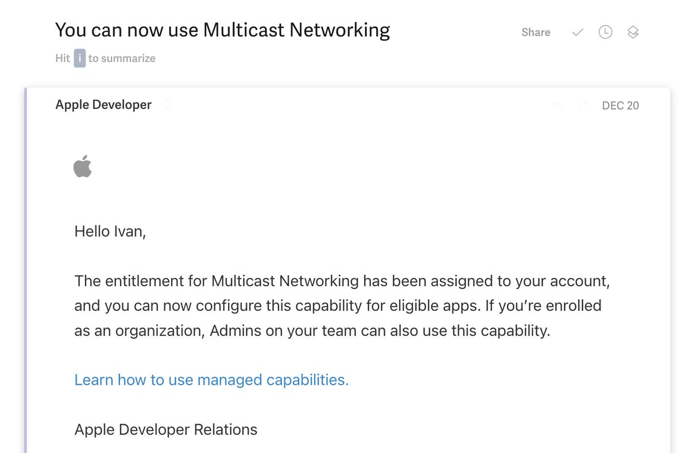689x453 pixels.
Task: Click the faint reply arrow icon
Action: click(x=557, y=106)
